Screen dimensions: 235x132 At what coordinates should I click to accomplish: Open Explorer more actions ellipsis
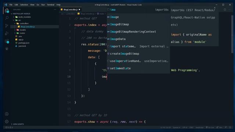55,10
